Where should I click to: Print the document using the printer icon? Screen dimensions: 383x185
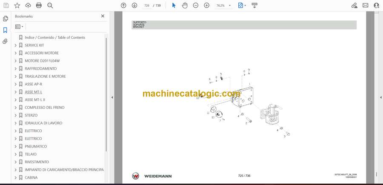pos(39,6)
